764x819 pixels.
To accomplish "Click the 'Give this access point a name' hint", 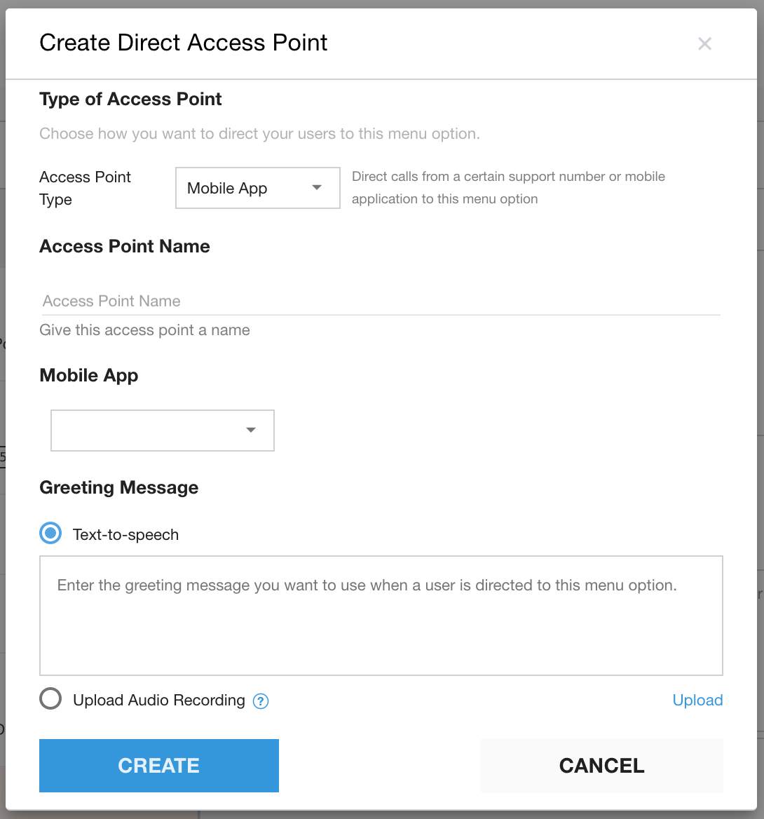I will pyautogui.click(x=144, y=330).
